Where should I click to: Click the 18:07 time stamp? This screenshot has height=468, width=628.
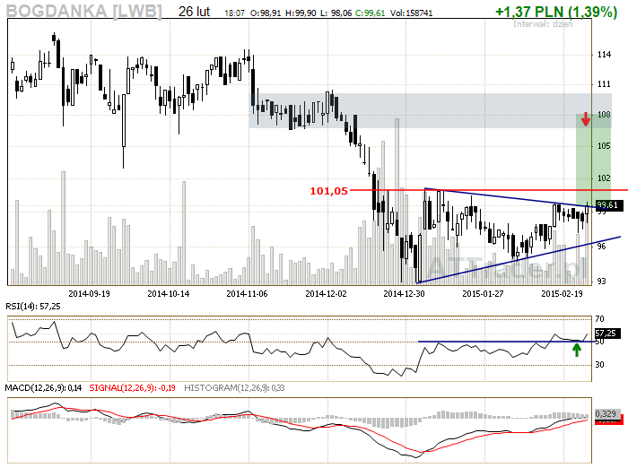pyautogui.click(x=234, y=13)
